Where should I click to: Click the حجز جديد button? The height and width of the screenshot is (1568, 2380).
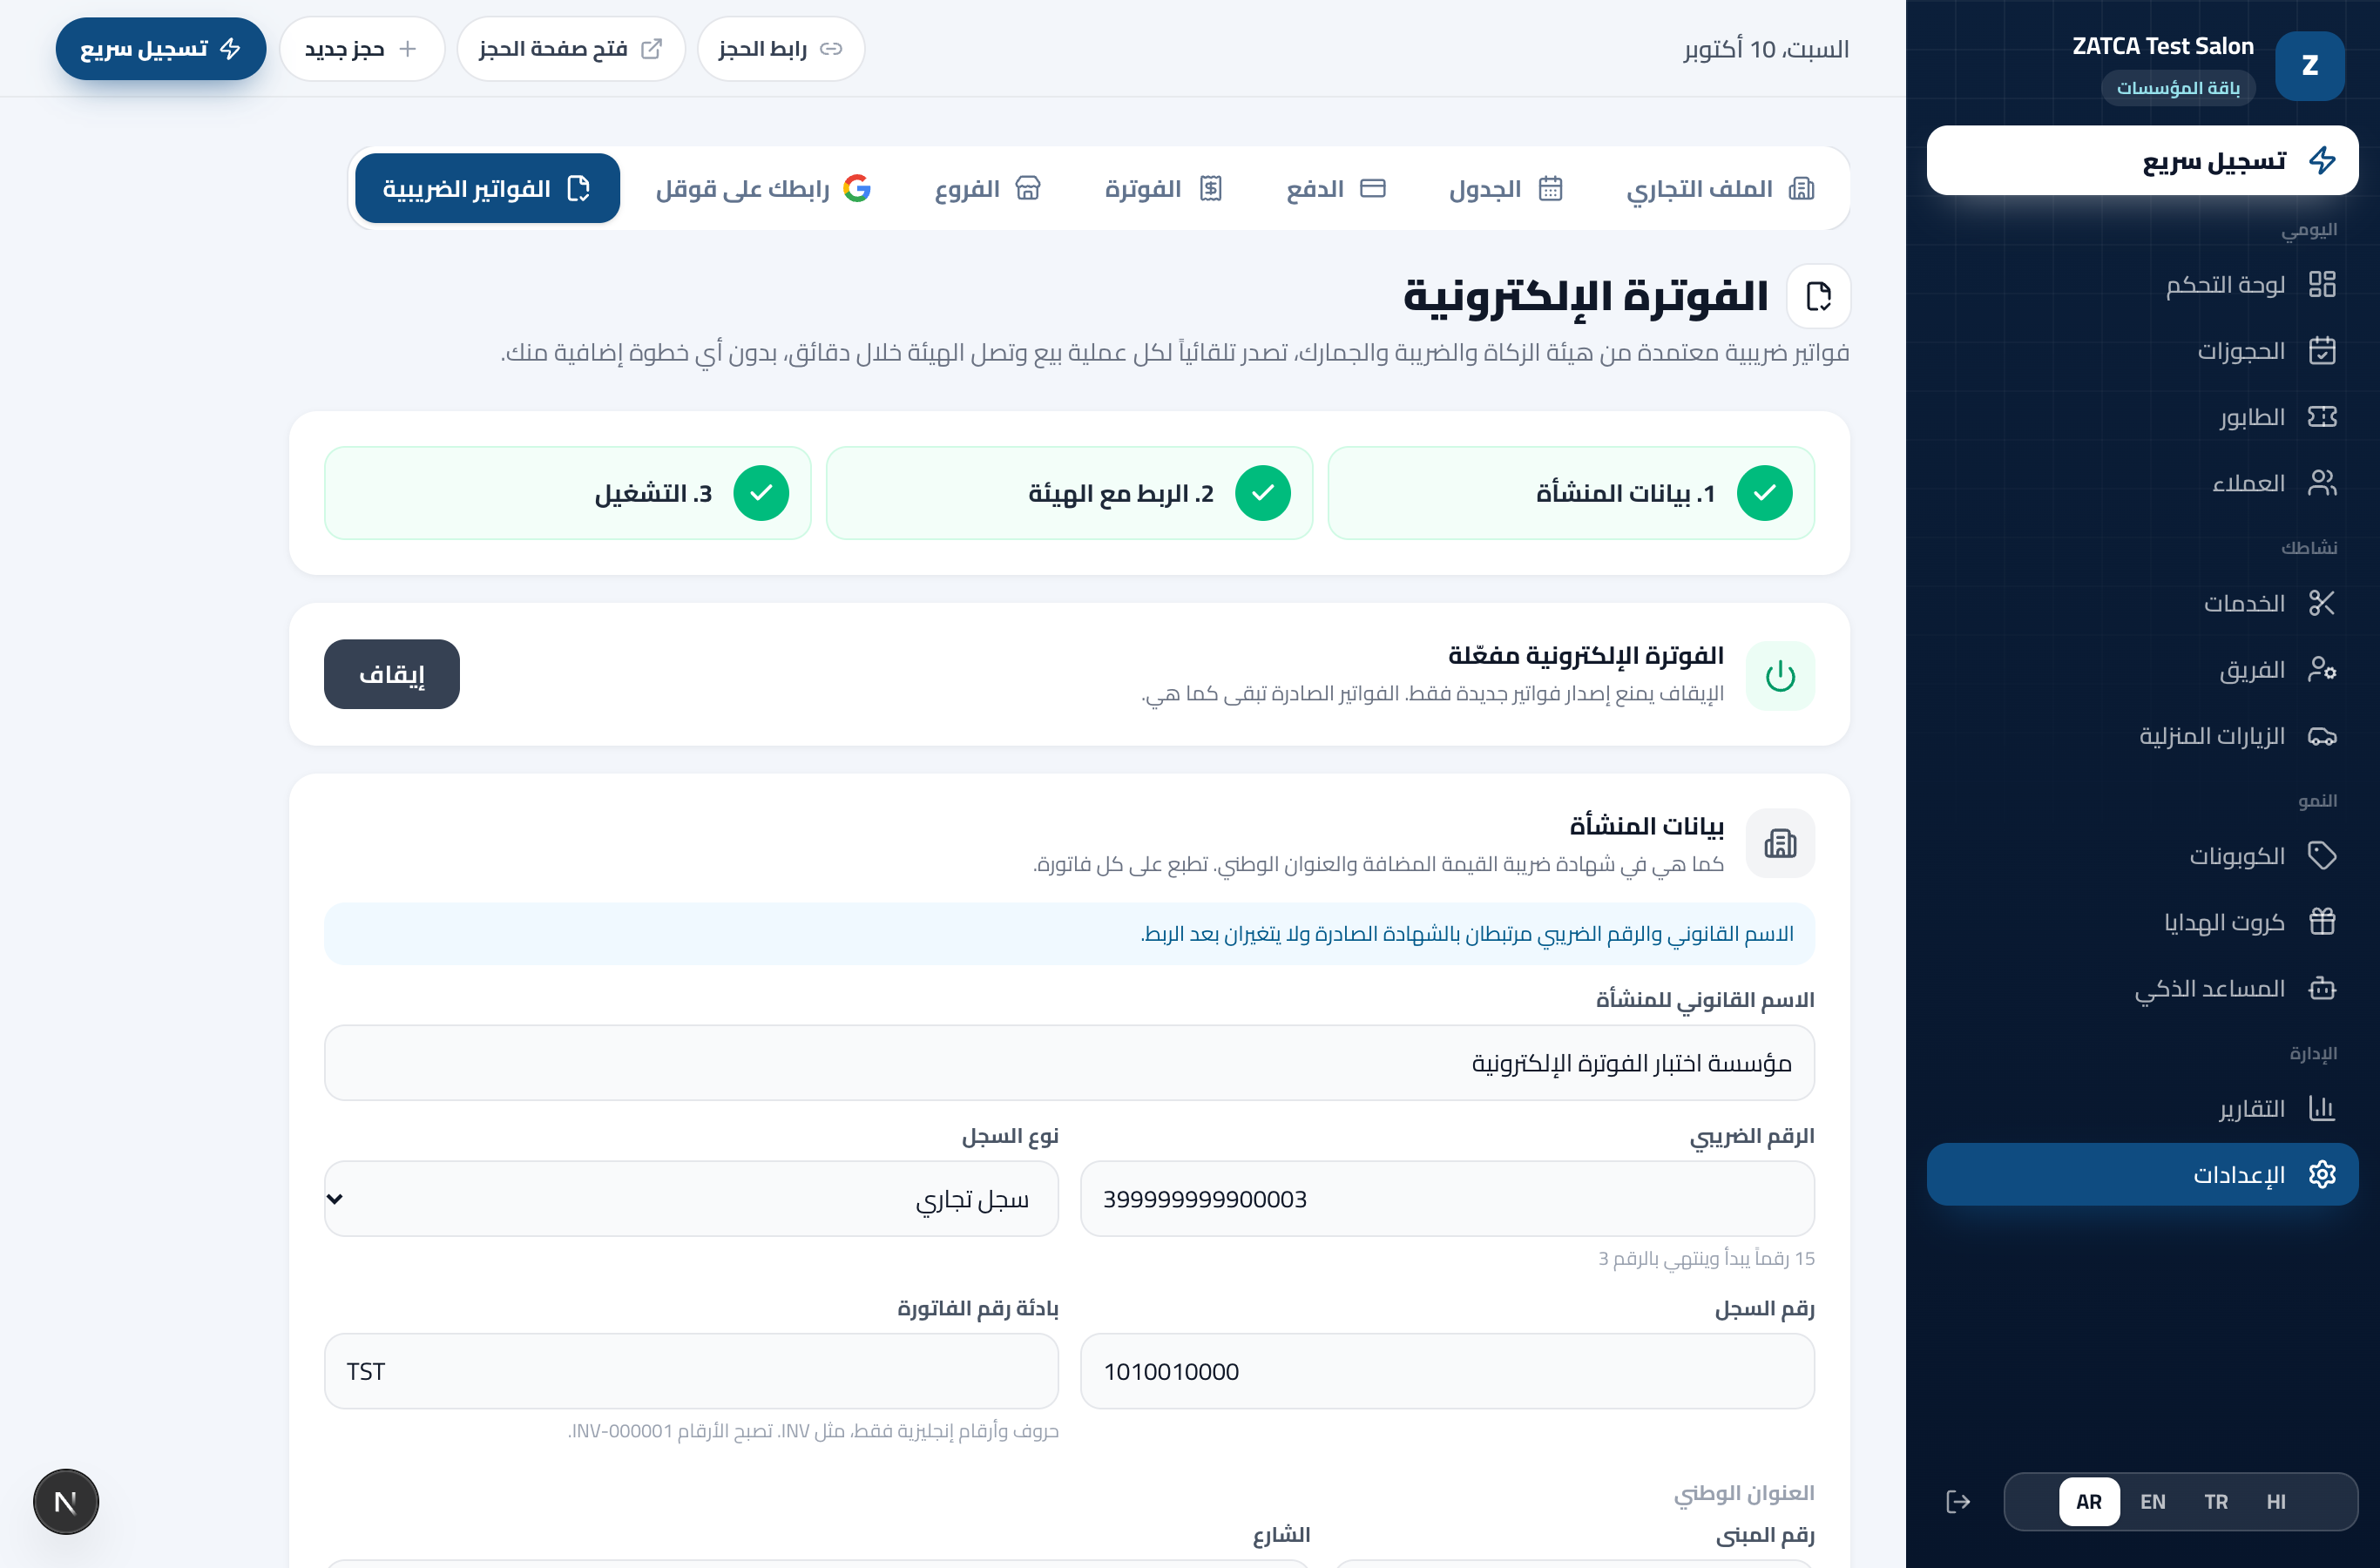tap(361, 49)
